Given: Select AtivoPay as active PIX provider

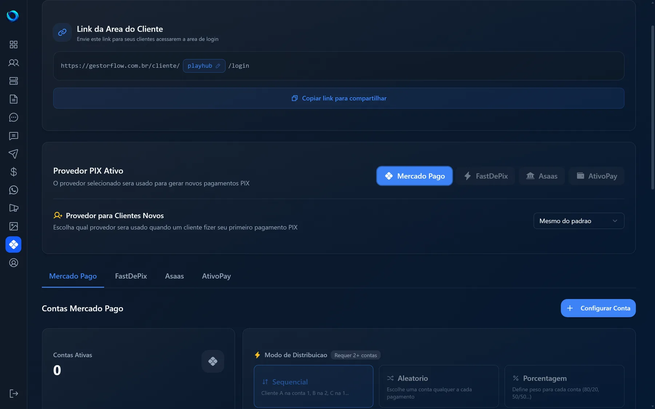Looking at the screenshot, I should 596,176.
